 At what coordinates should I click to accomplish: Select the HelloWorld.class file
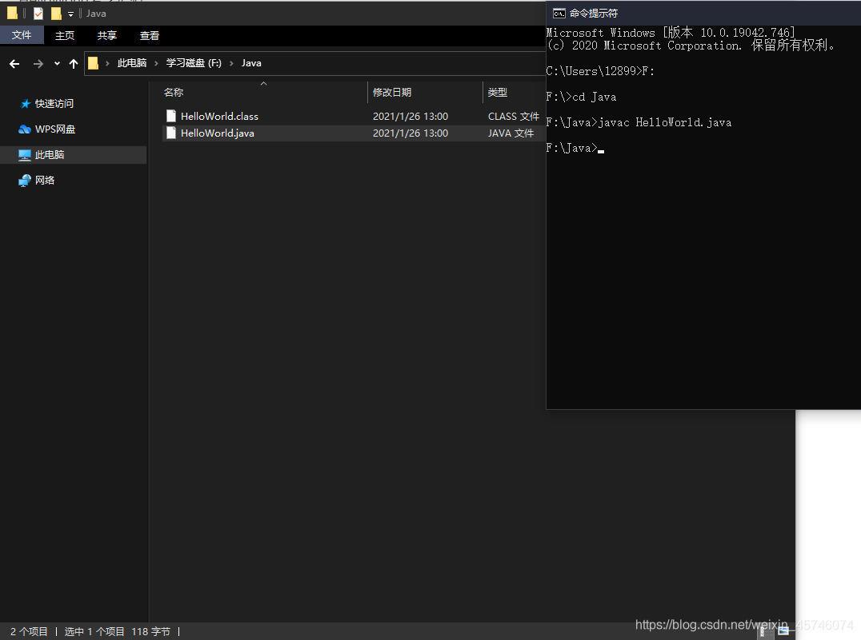coord(219,117)
